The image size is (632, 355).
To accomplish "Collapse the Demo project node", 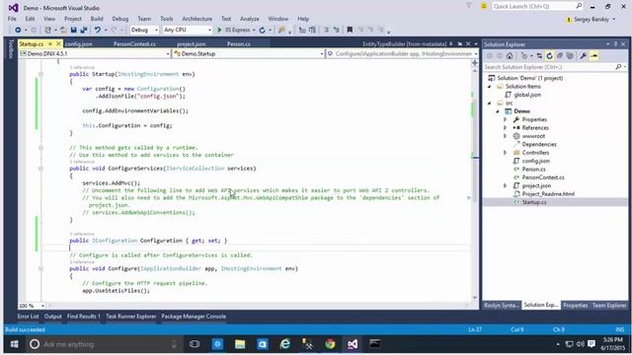I will point(498,111).
